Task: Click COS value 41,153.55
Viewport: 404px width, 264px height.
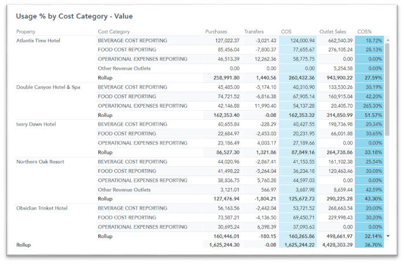Action: pos(303,162)
